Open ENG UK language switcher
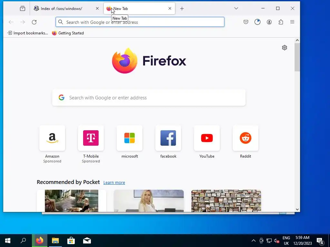This screenshot has width=330, height=247. [x=286, y=241]
